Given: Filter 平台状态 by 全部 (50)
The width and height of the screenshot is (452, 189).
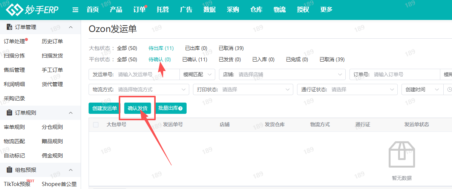Looking at the screenshot, I should [x=127, y=59].
